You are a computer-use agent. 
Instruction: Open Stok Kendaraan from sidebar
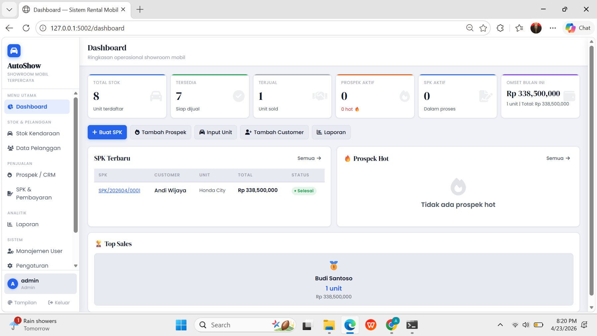tap(37, 133)
